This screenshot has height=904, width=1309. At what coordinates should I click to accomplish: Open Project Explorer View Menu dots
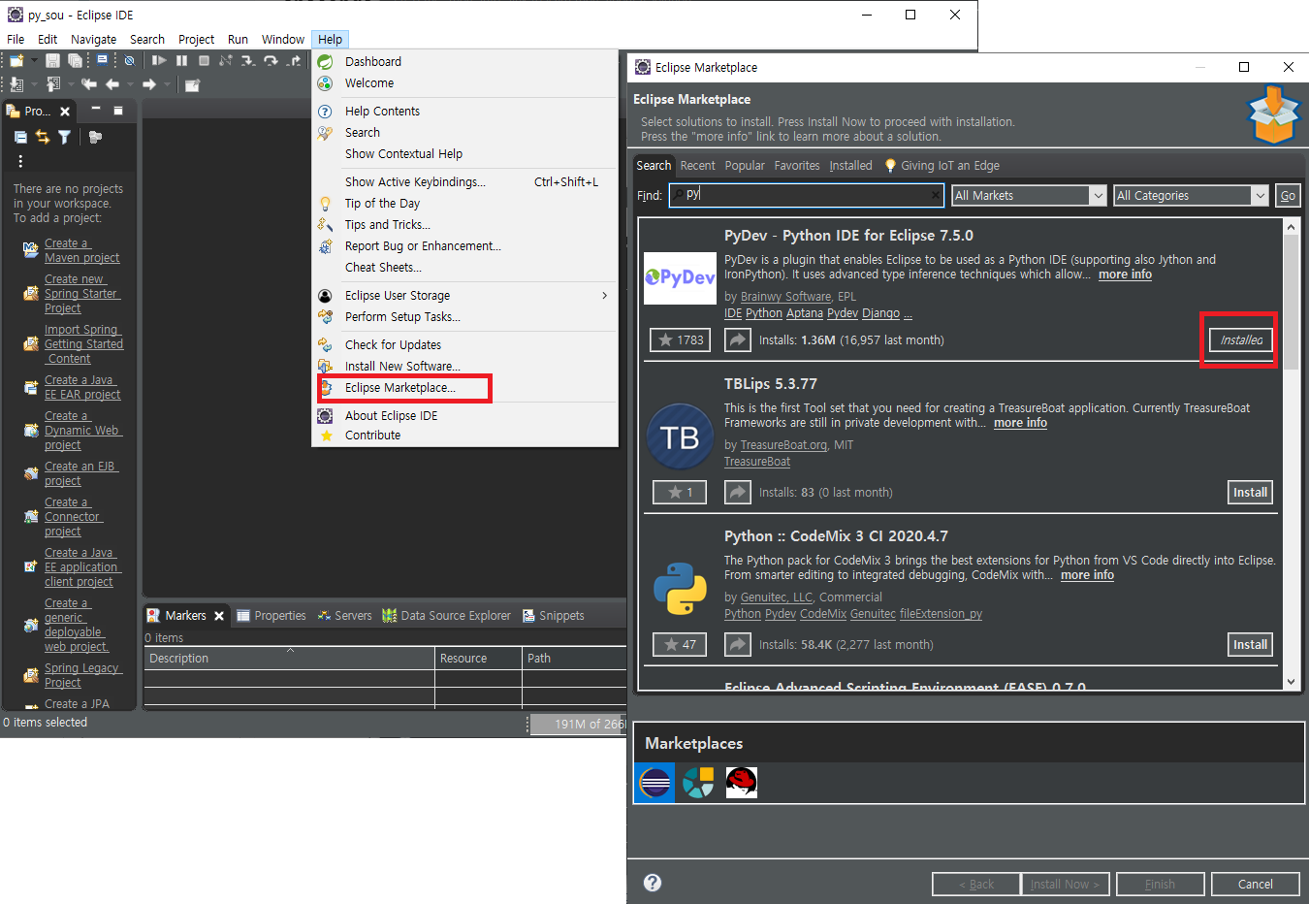[x=20, y=161]
